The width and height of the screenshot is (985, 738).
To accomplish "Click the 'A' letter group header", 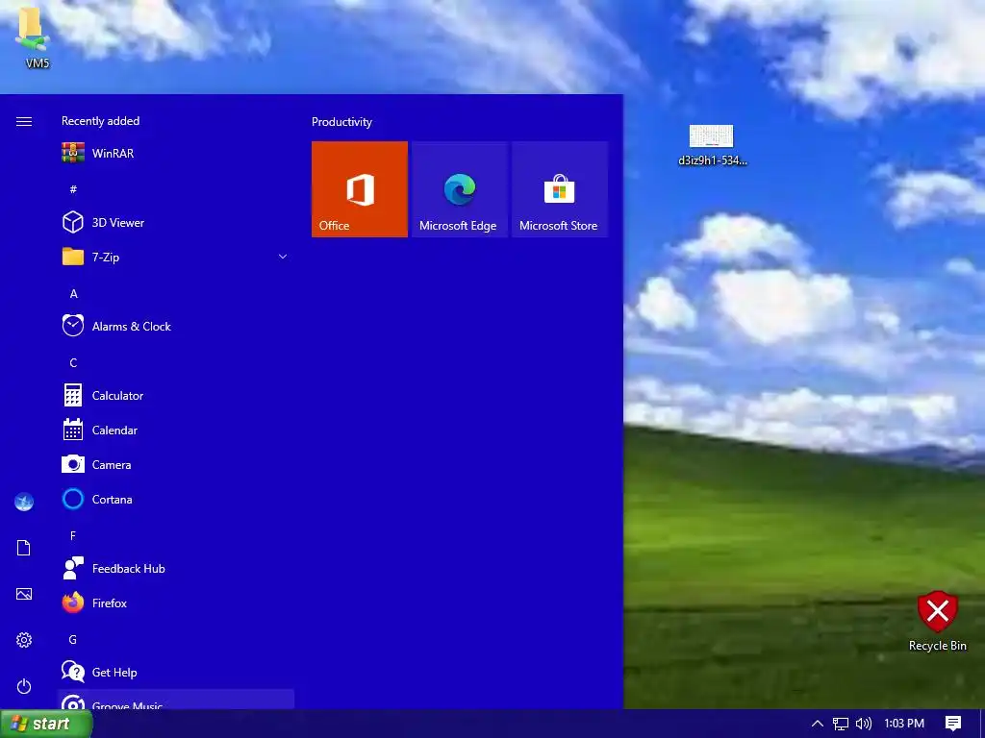I will pyautogui.click(x=73, y=294).
